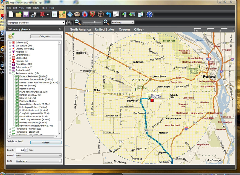The height and width of the screenshot is (175, 240).
Task: Click the binoculars Find icon
Action: tap(69, 23)
